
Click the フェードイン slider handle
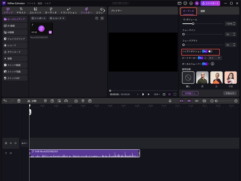183,34
